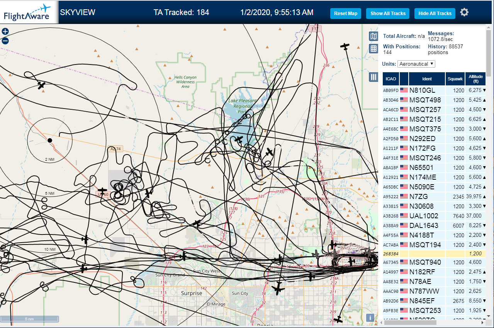The image size is (494, 328).
Task: Open the map layer switcher icon
Action: click(x=373, y=36)
